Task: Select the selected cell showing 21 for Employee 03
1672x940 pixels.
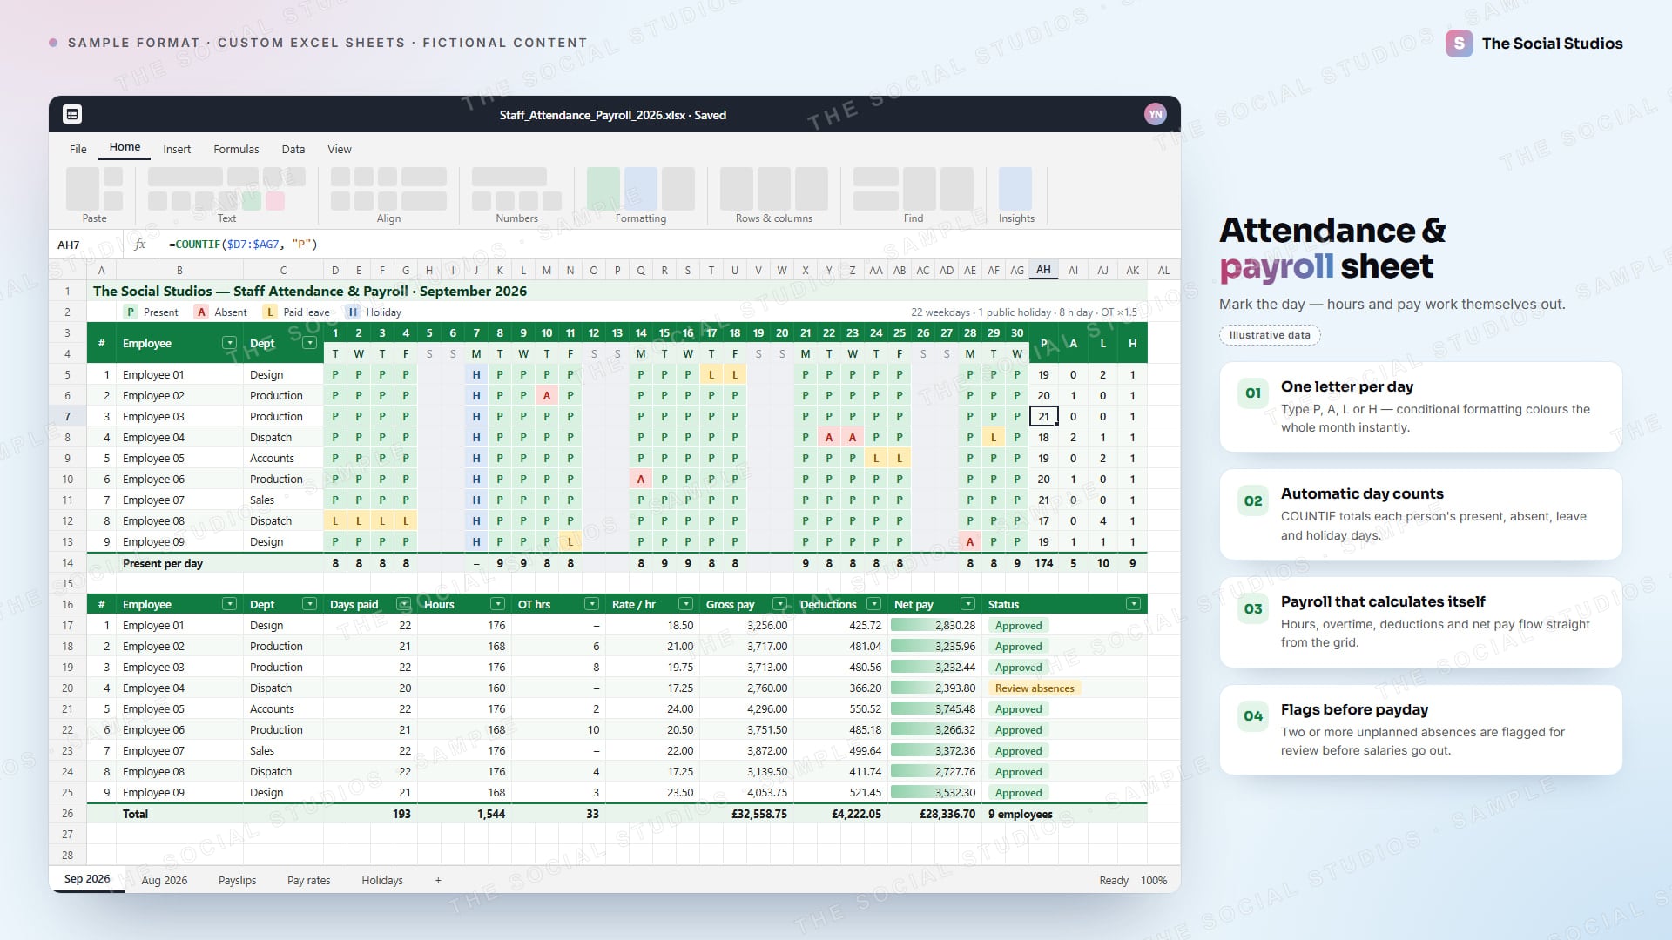Action: point(1043,416)
